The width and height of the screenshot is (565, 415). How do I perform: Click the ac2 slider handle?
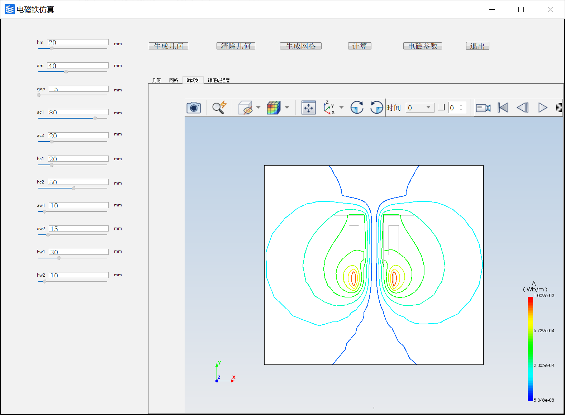[x=52, y=142]
